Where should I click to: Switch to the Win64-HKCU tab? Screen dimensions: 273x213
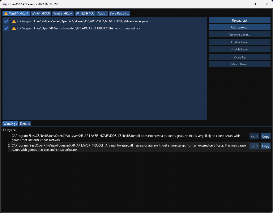click(41, 13)
